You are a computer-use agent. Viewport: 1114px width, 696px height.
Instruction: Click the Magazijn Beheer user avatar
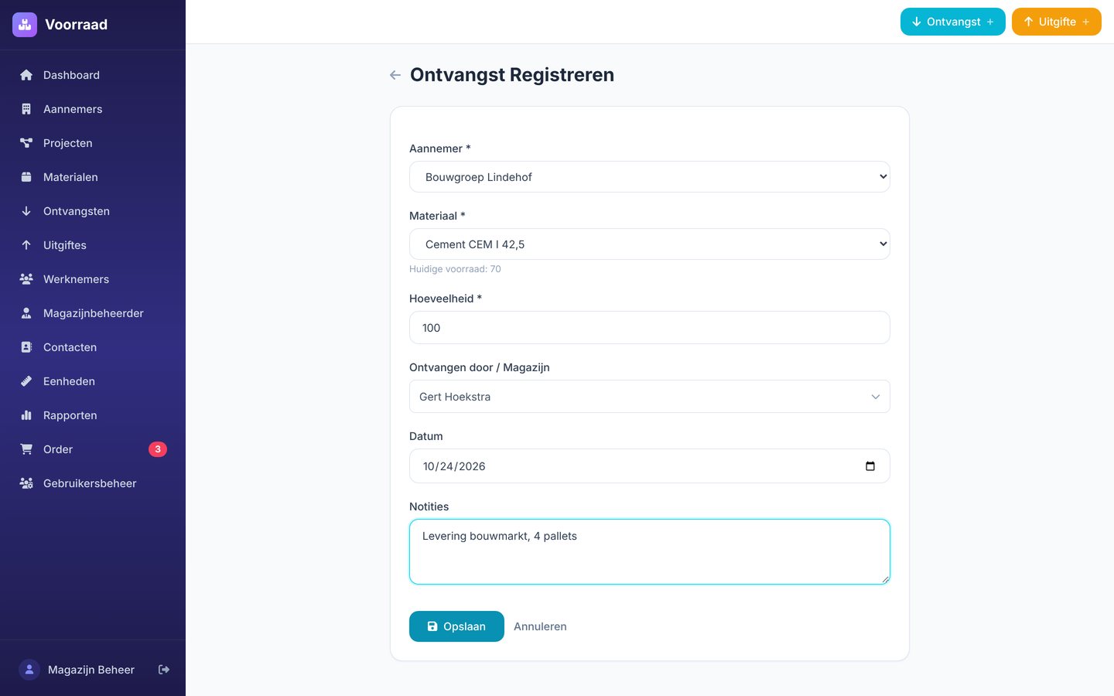pyautogui.click(x=29, y=670)
